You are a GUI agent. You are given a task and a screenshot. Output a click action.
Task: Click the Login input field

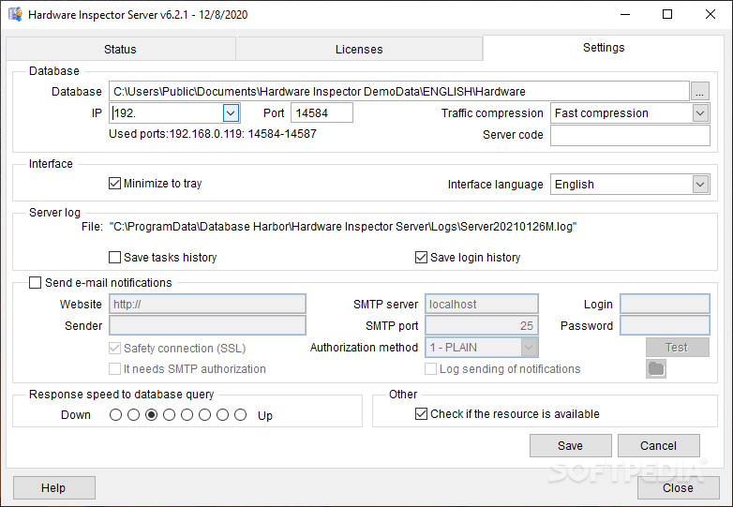[x=665, y=305]
